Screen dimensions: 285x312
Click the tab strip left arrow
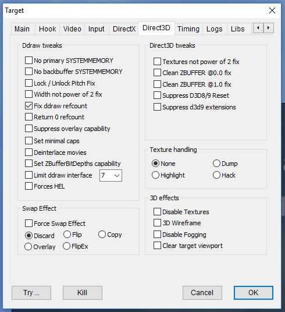pos(258,28)
